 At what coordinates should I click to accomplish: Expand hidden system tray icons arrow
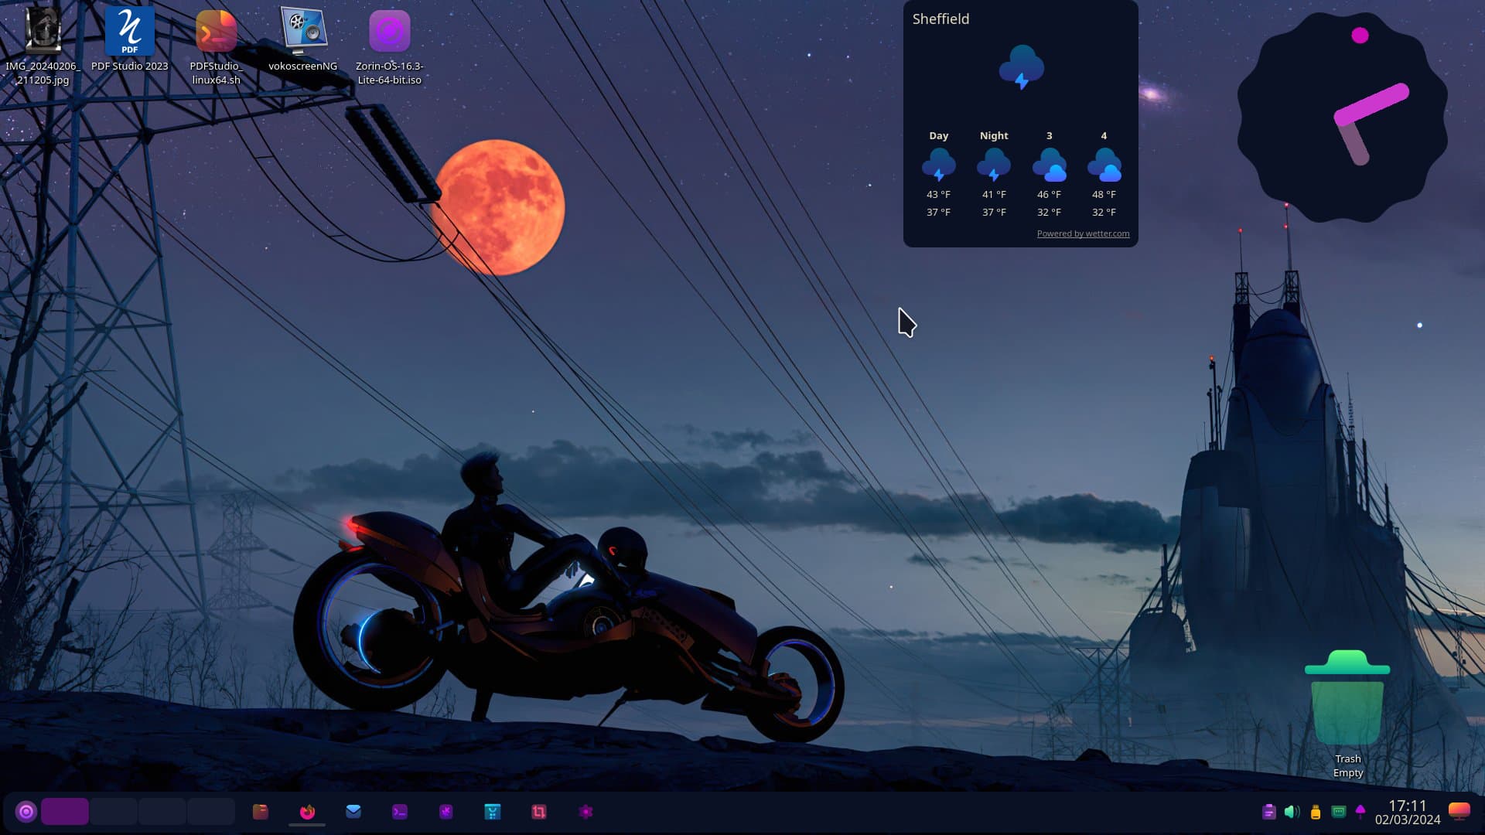pos(1360,811)
